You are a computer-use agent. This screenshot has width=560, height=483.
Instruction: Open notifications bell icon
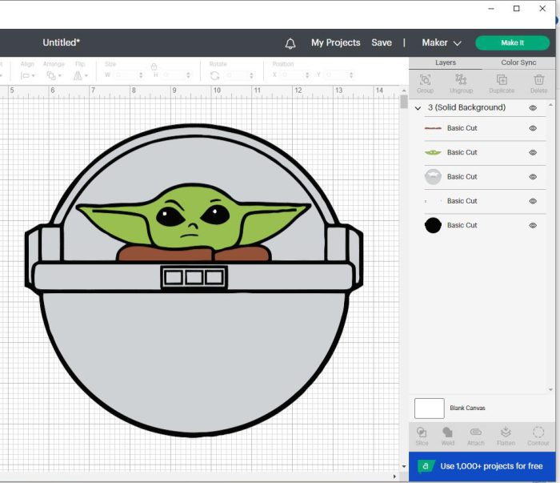[x=290, y=43]
